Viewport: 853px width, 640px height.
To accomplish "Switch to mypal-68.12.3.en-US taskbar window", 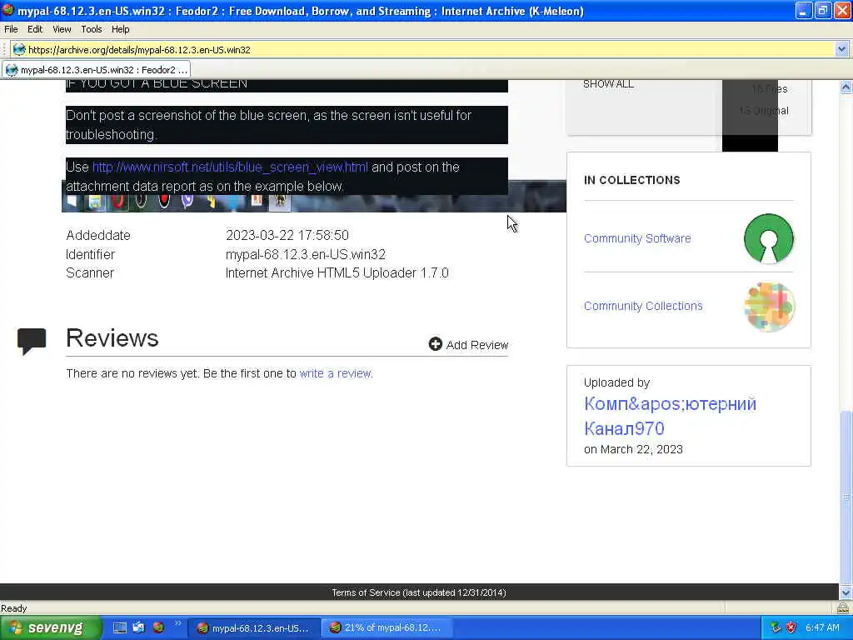I will coord(253,628).
